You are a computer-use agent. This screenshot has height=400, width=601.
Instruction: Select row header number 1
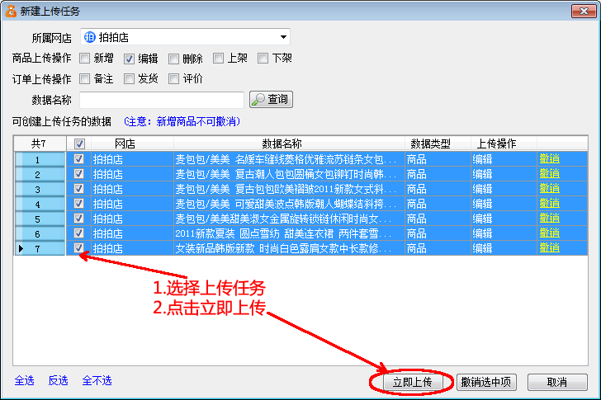[x=40, y=159]
